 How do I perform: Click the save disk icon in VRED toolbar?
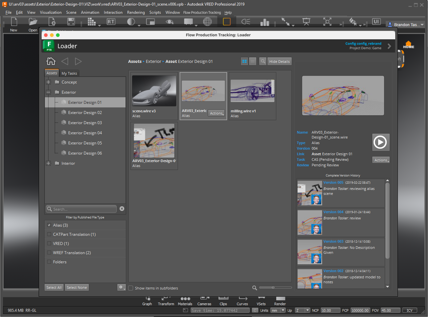tap(71, 22)
